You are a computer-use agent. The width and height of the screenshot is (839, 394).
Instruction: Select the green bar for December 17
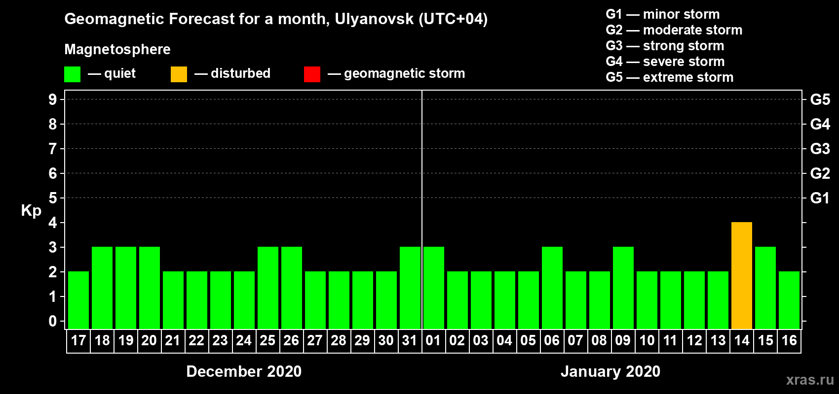click(78, 300)
